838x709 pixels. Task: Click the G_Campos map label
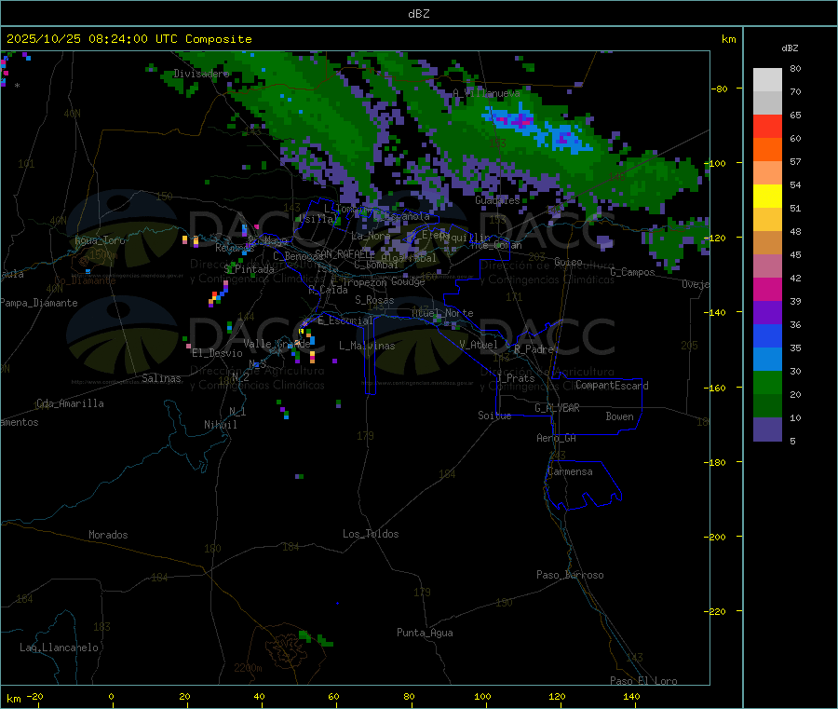[x=632, y=272]
